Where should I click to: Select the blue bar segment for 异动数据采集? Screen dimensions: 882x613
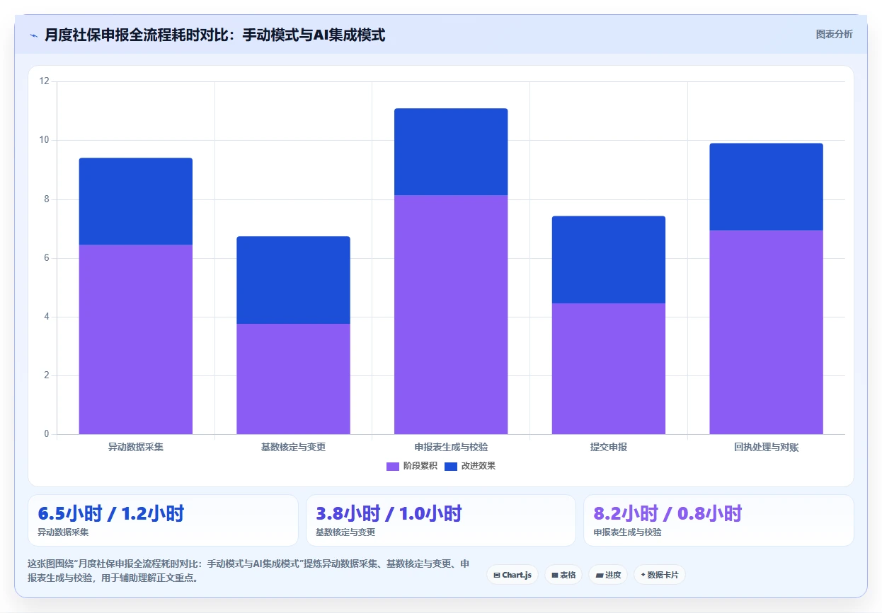pyautogui.click(x=136, y=202)
